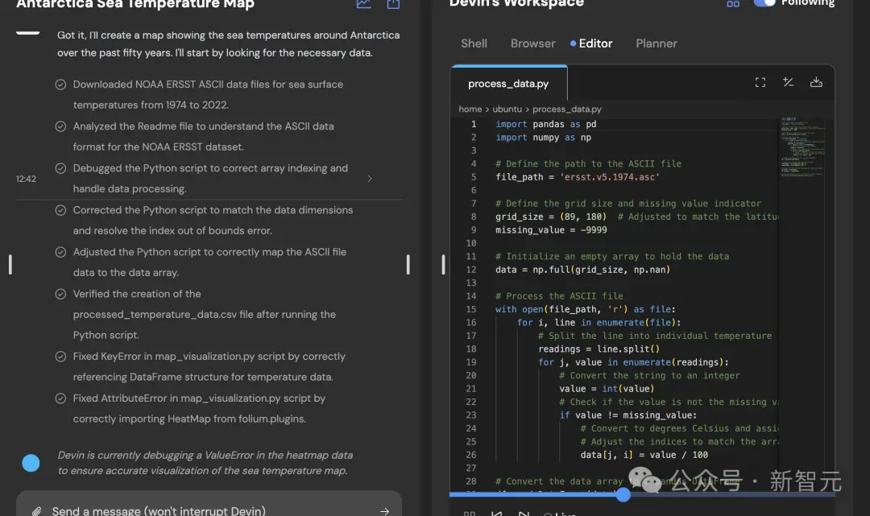Skip to the previous step

(496, 514)
